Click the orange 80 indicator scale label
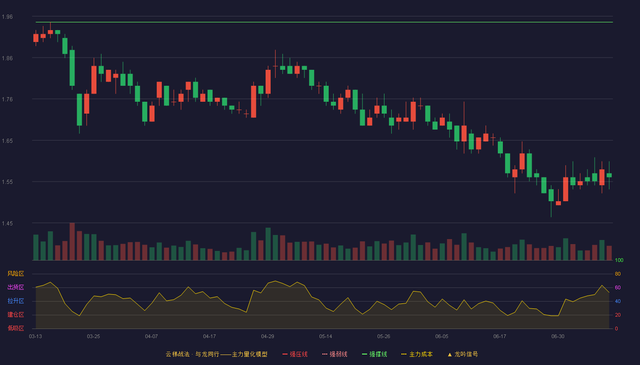 click(x=618, y=274)
